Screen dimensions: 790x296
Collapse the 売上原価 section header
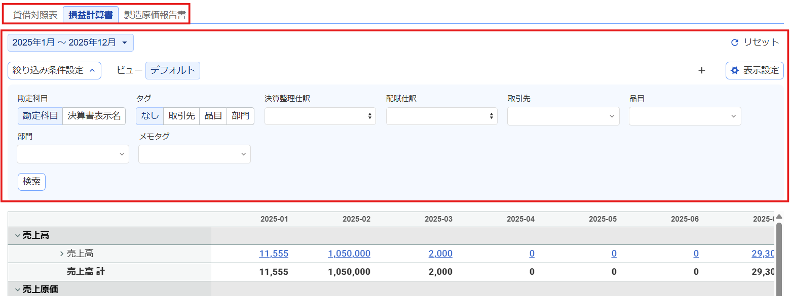coord(18,290)
